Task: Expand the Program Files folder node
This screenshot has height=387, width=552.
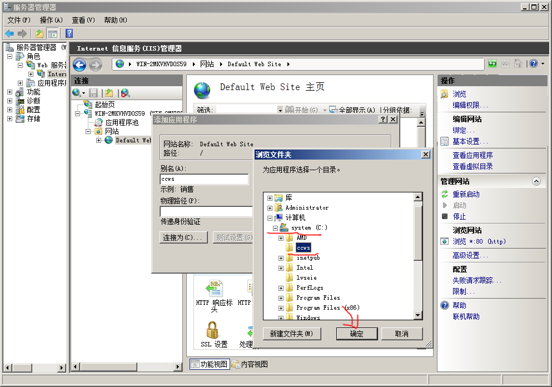Action: pyautogui.click(x=281, y=298)
